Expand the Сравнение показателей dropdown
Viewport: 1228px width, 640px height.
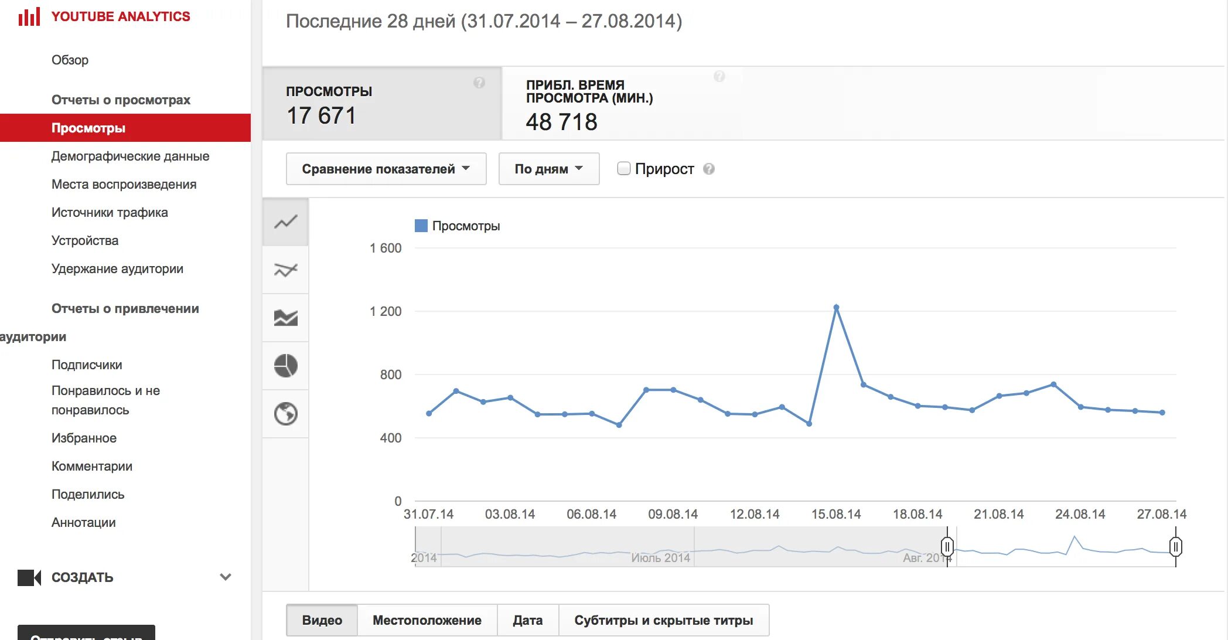[x=382, y=169]
